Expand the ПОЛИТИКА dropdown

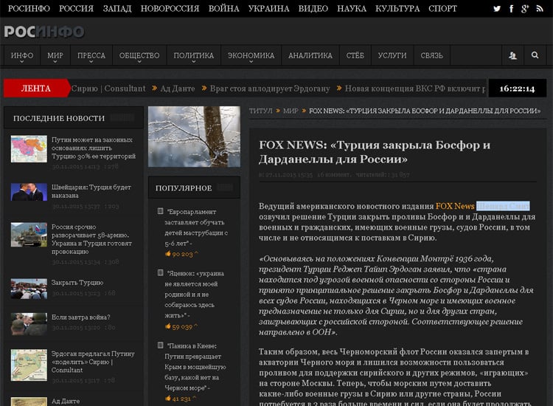click(x=194, y=56)
